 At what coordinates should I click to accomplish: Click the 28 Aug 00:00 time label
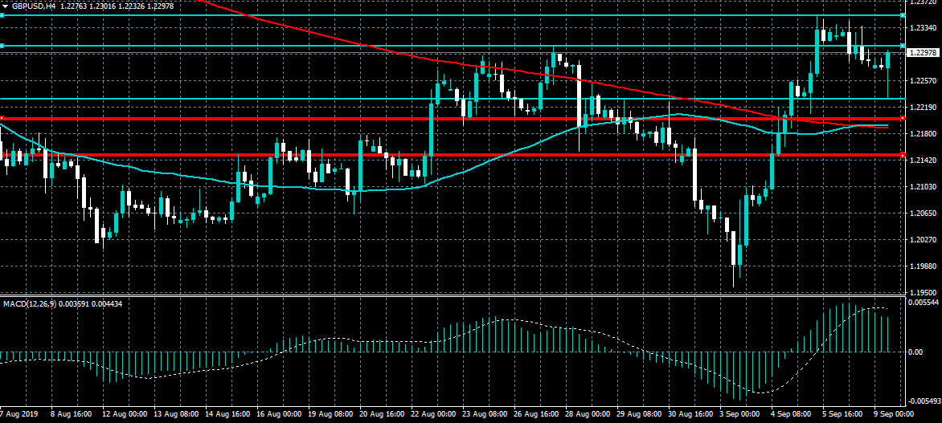coord(588,415)
